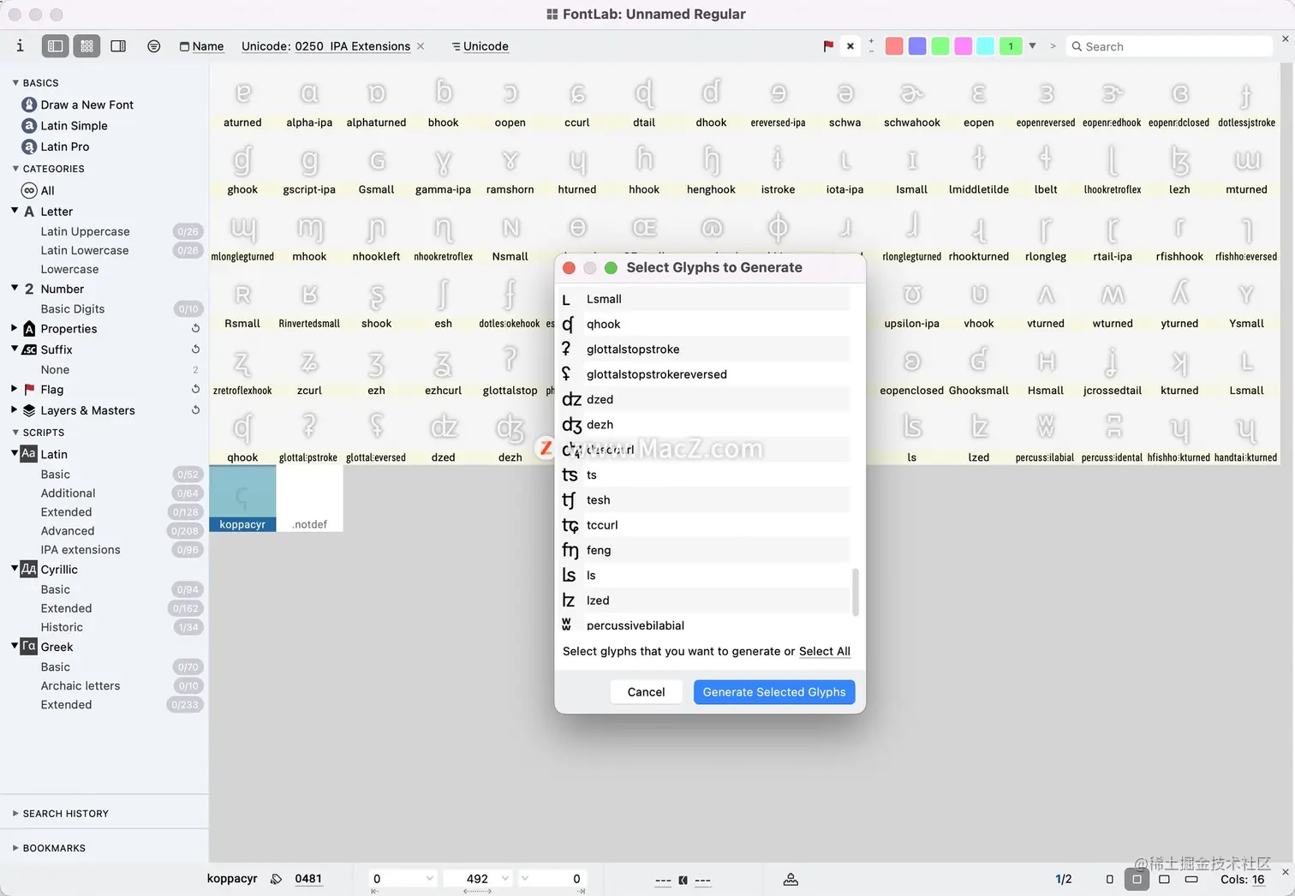Select the ramshorn glyph cell
Image resolution: width=1295 pixels, height=896 pixels.
(510, 165)
